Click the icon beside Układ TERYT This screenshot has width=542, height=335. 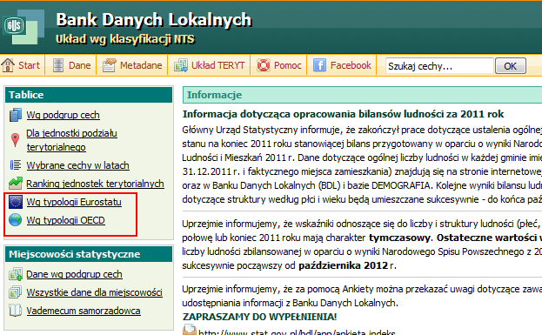(181, 65)
